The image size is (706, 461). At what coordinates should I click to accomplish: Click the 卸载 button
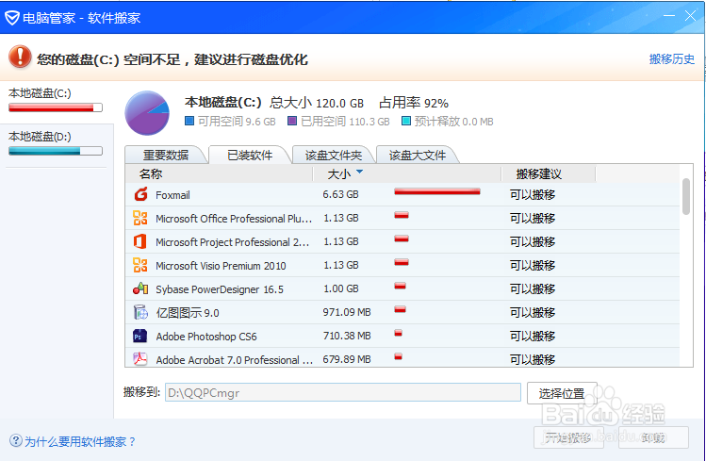[x=653, y=437]
